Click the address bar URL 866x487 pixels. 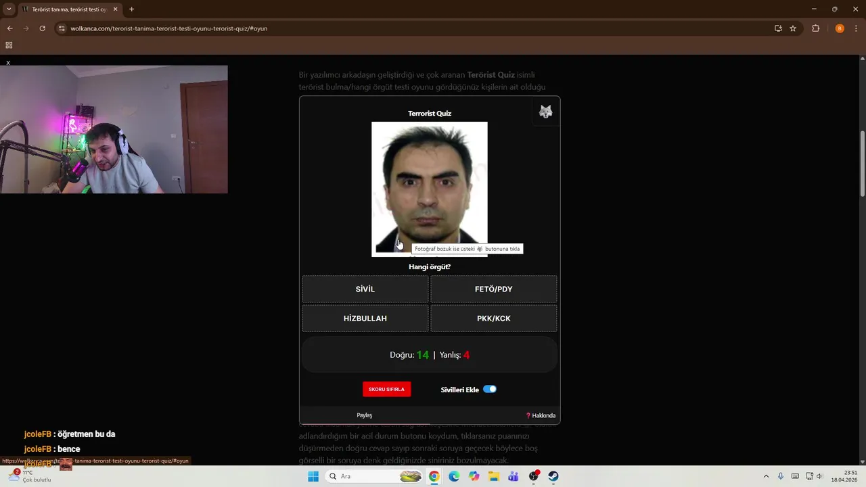[169, 28]
